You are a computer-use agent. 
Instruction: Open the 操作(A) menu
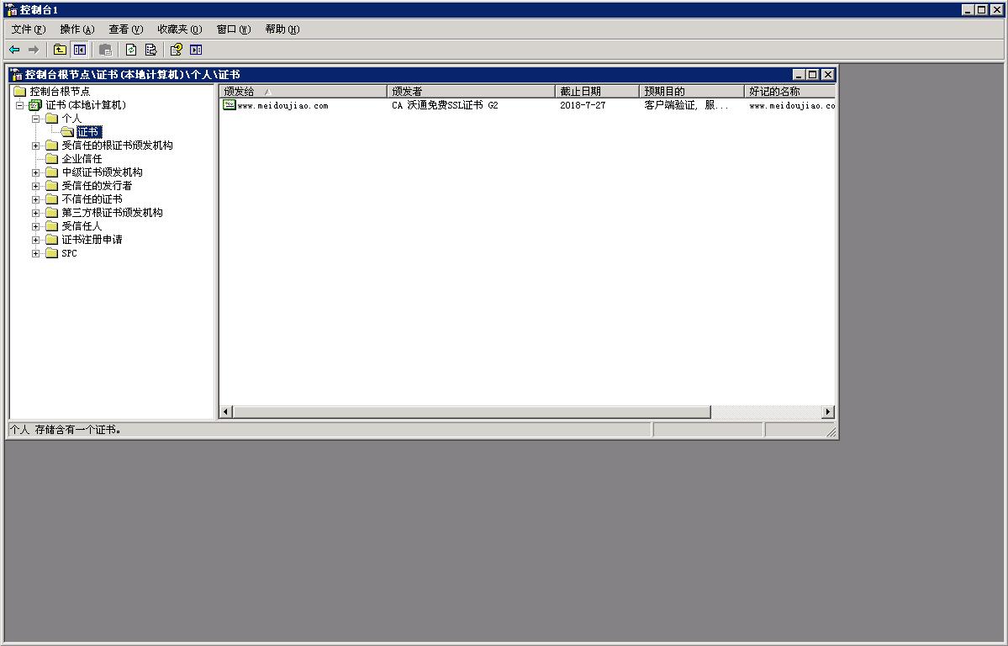point(77,29)
